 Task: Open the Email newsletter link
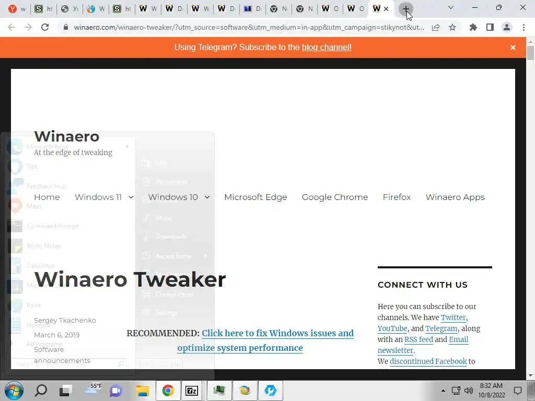pyautogui.click(x=423, y=345)
